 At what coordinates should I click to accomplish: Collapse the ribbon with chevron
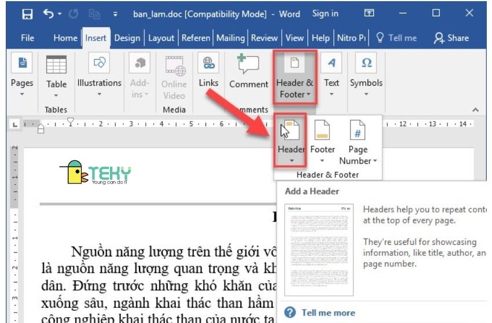[x=475, y=109]
